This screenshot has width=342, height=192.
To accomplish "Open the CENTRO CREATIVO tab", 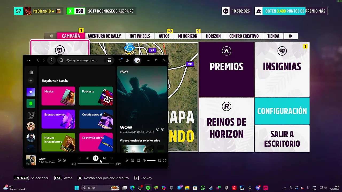I will pyautogui.click(x=244, y=36).
